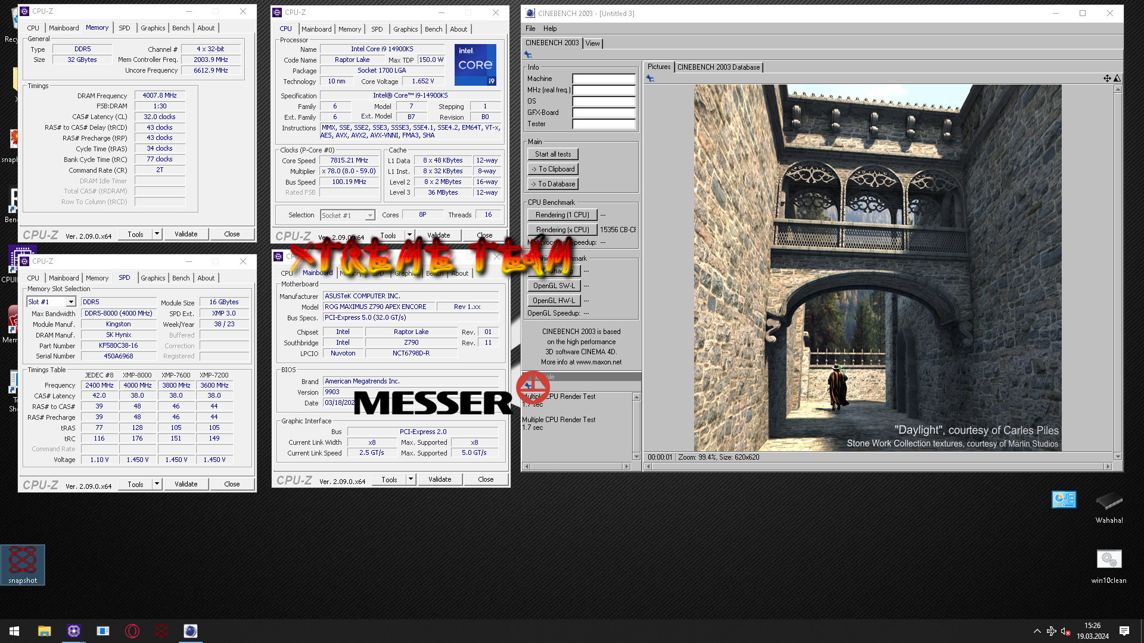
Task: Click the Intel Core i9 logo in CPU-Z
Action: point(475,65)
